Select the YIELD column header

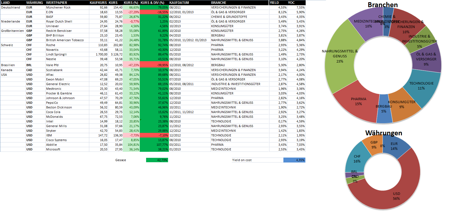(278, 3)
